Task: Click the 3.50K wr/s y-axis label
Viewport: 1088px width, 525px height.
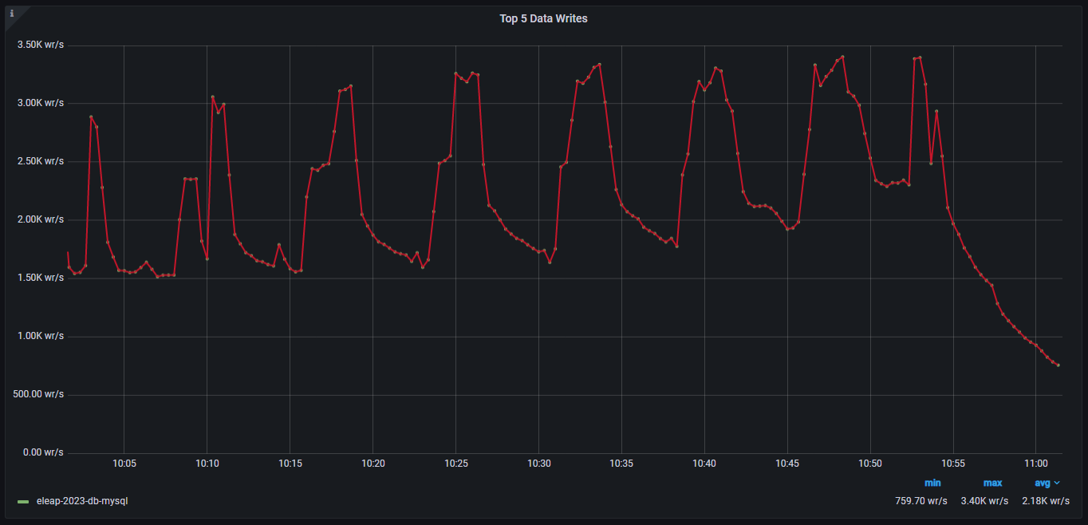Action: pos(40,45)
